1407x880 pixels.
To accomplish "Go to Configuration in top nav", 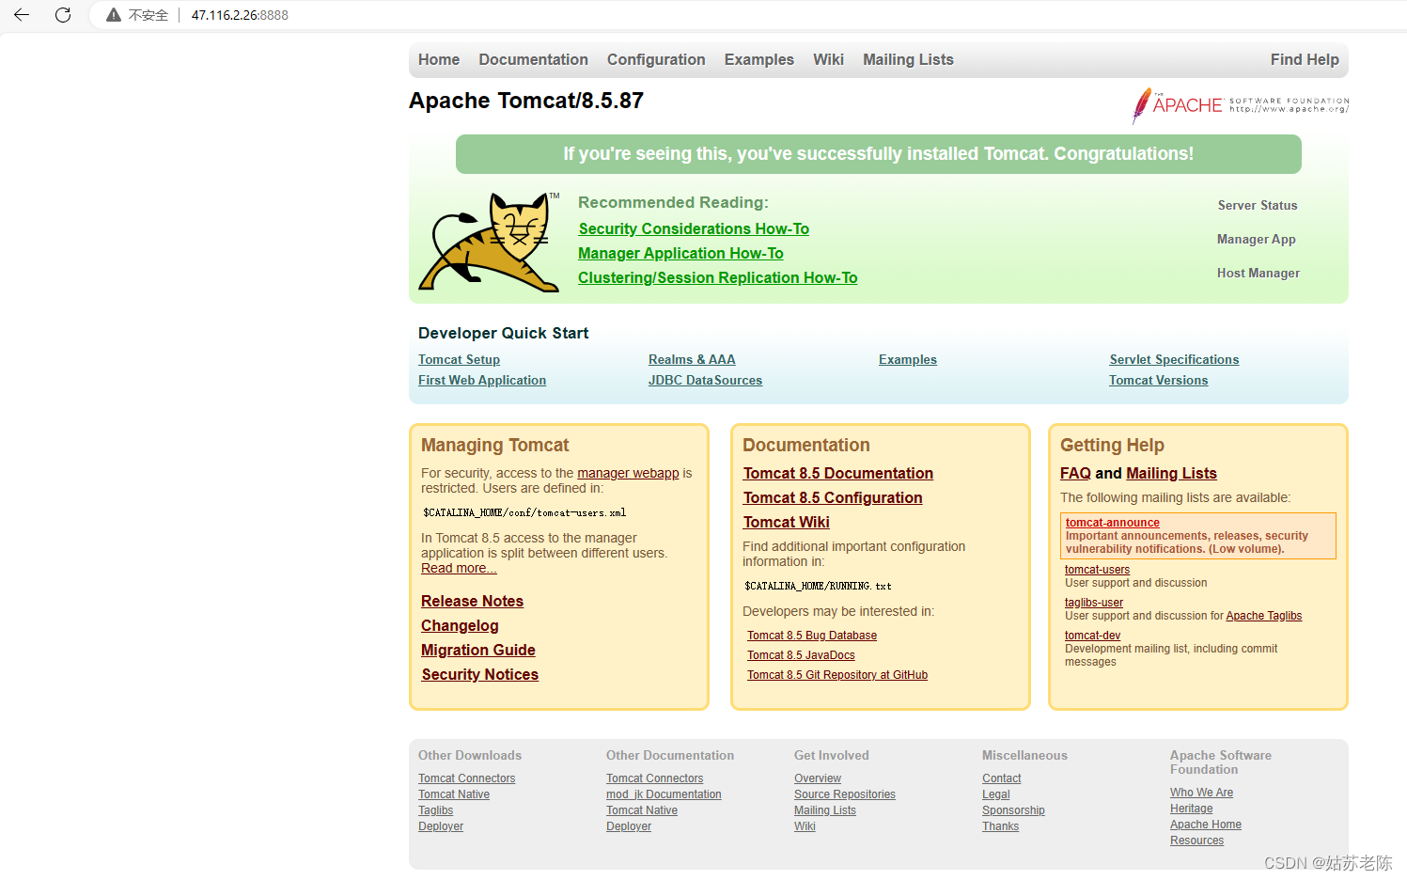I will 656,59.
